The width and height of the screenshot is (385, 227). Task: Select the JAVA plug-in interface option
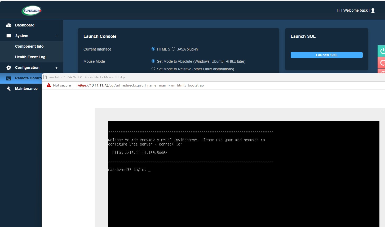174,49
